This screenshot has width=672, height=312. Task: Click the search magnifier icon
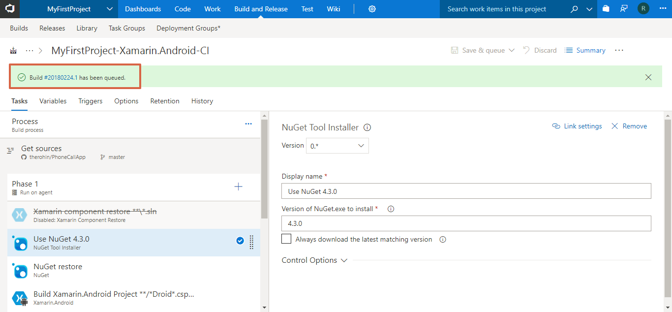(574, 9)
